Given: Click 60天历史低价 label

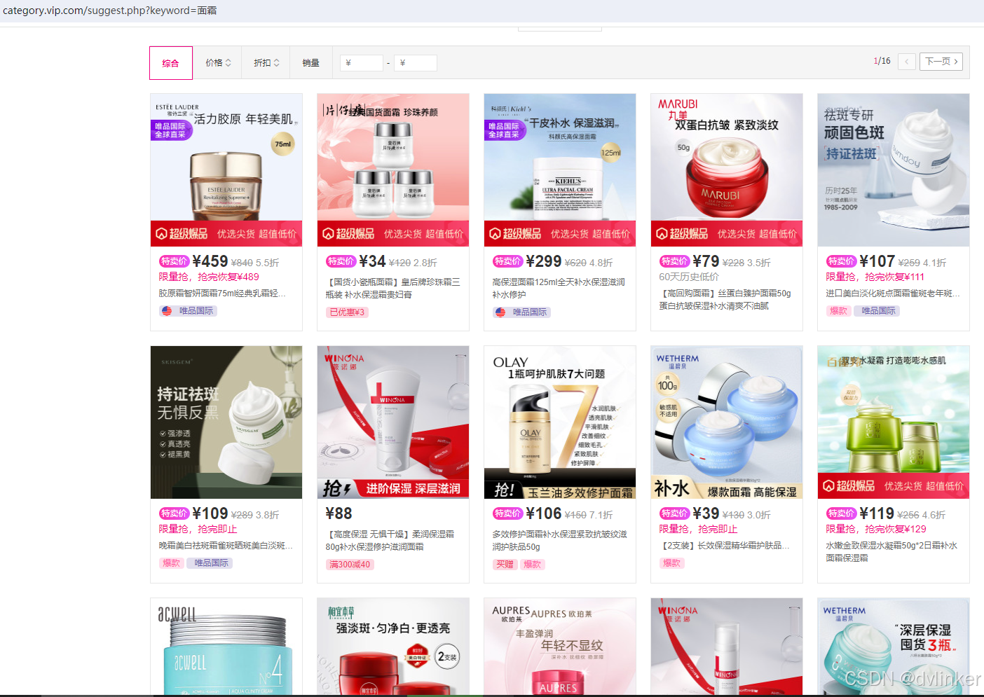Looking at the screenshot, I should point(689,277).
